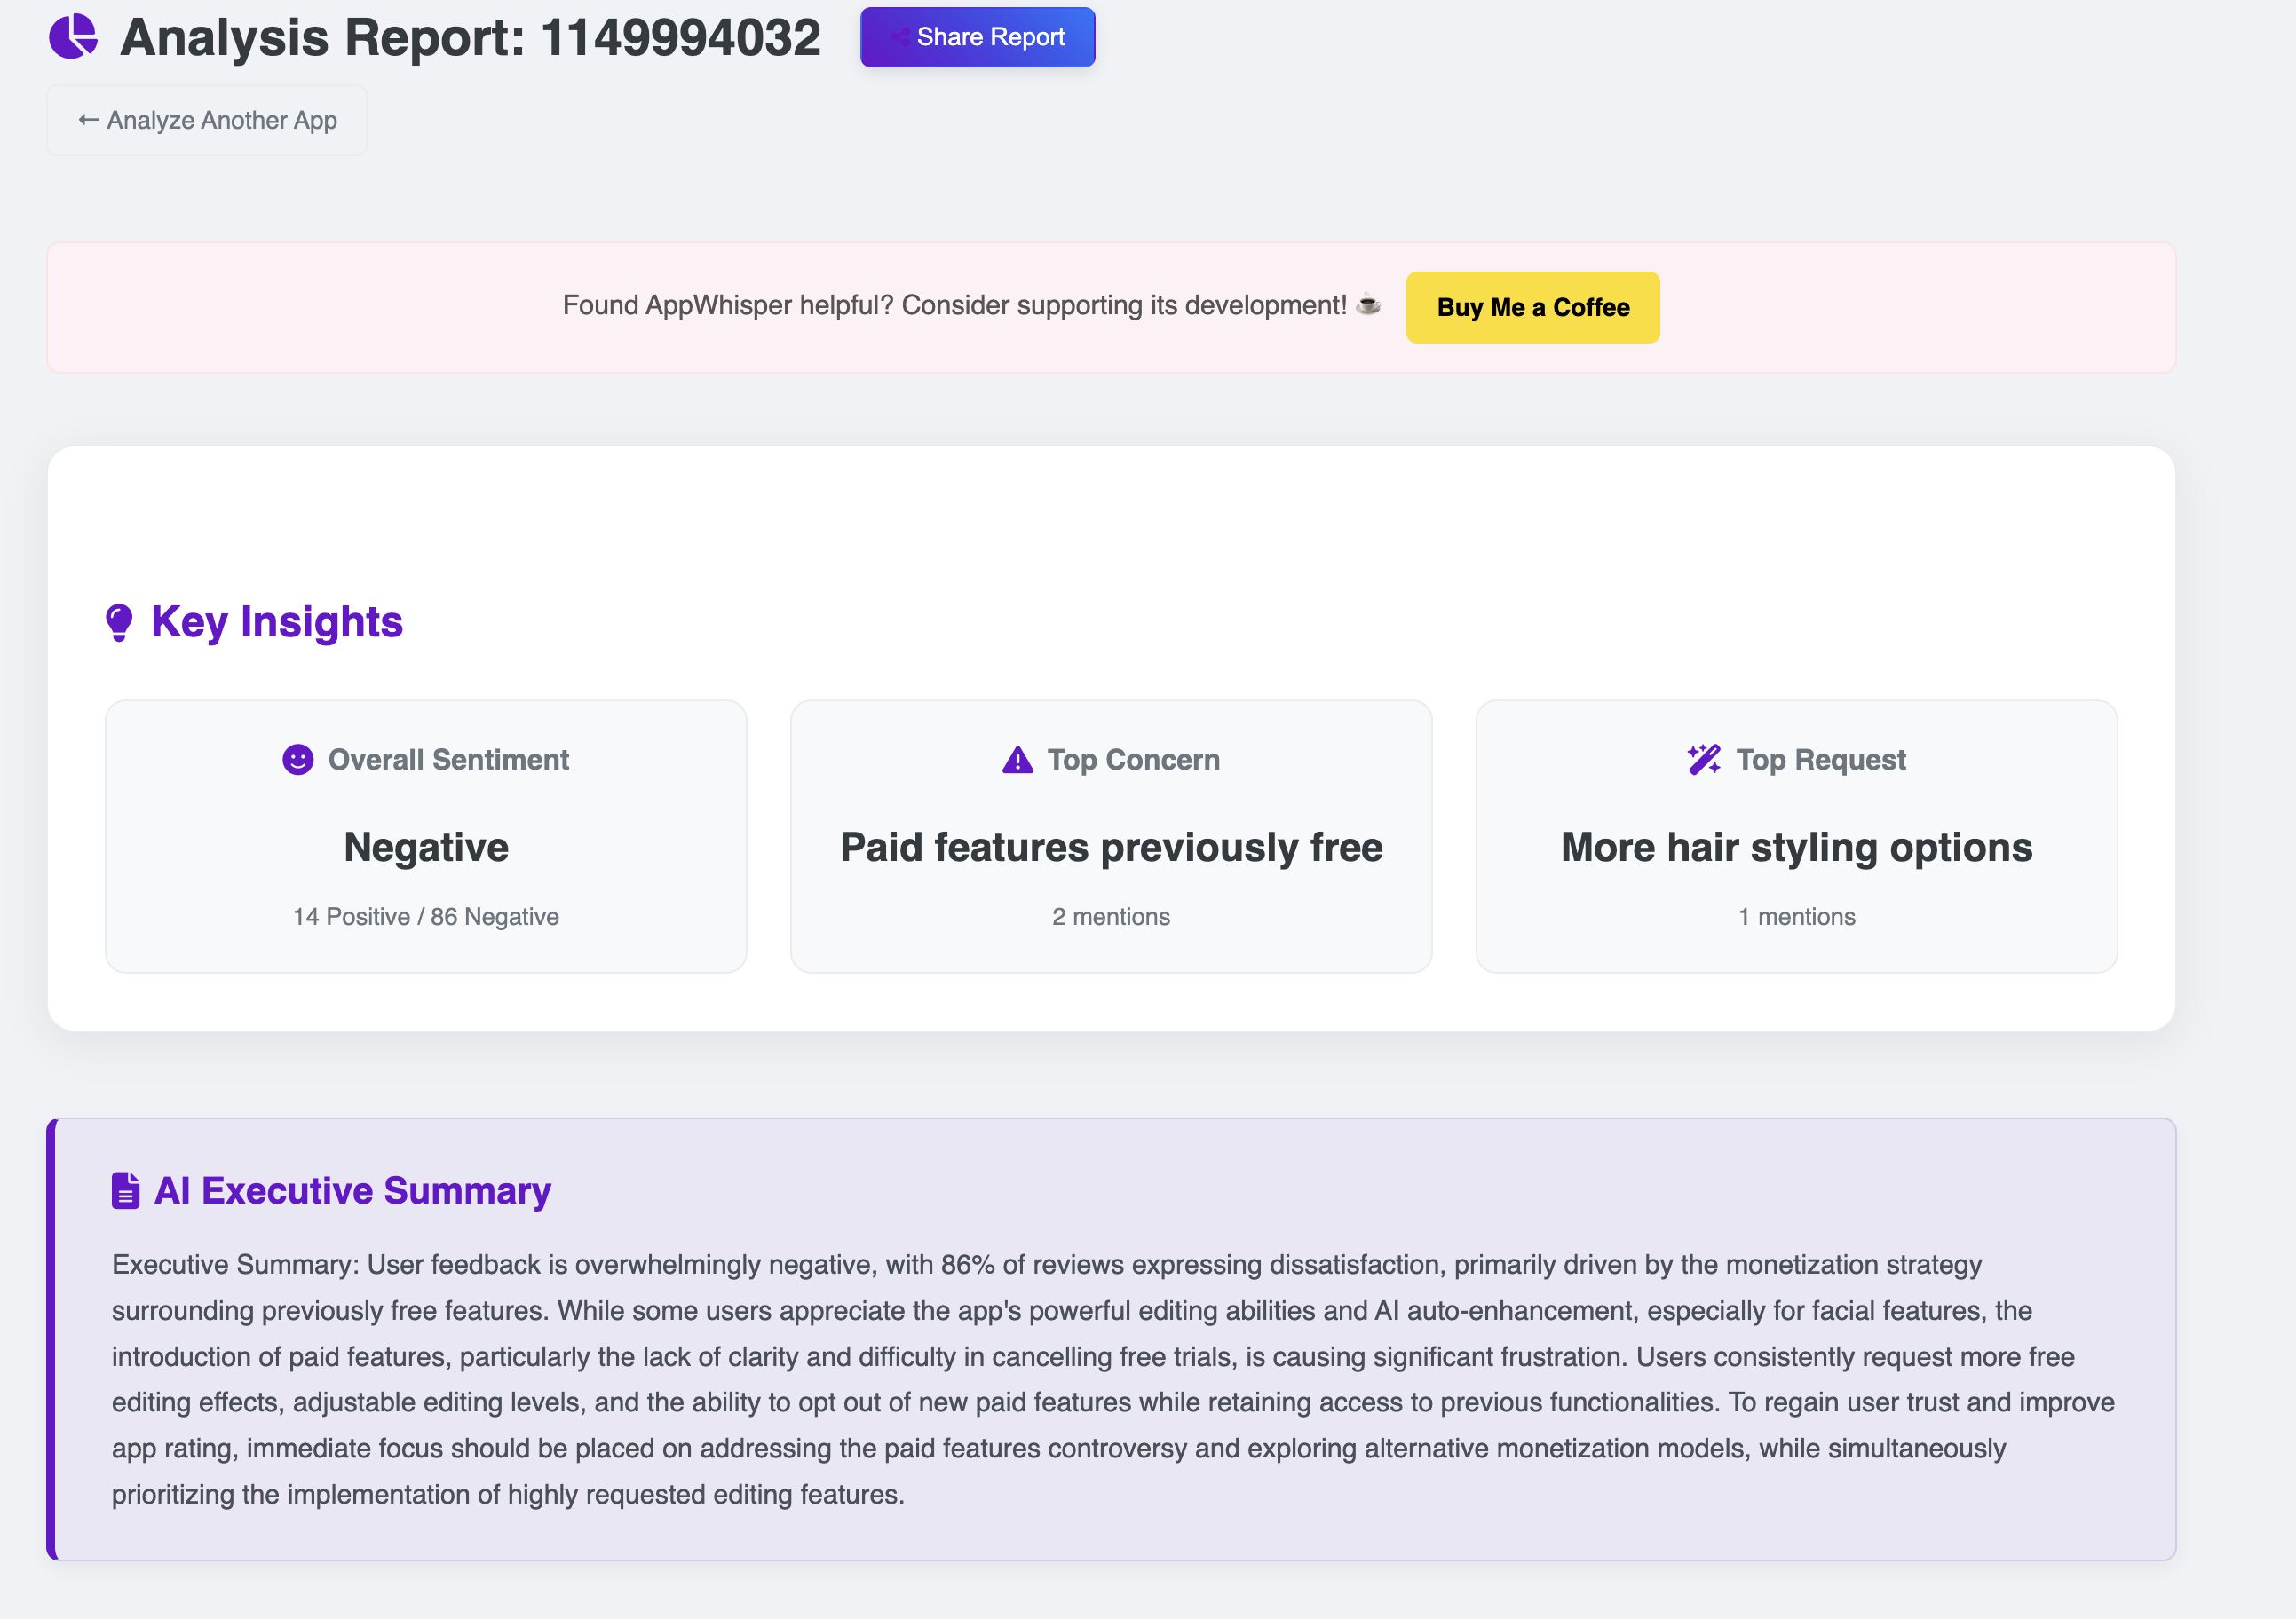The height and width of the screenshot is (1619, 2296).
Task: Click the Key Insights heading
Action: 276,622
